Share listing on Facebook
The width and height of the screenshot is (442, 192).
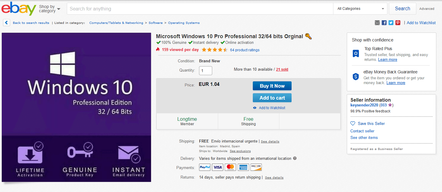pyautogui.click(x=384, y=23)
